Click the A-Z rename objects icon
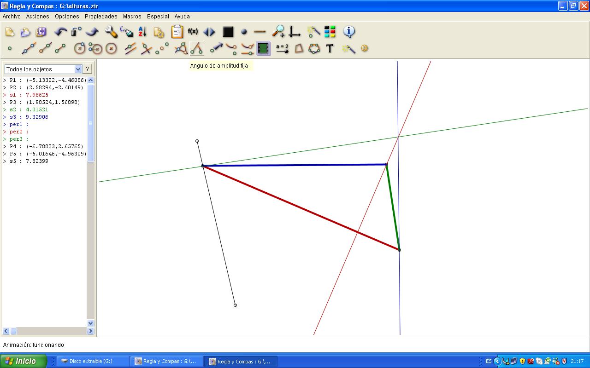The image size is (590, 368). click(142, 32)
